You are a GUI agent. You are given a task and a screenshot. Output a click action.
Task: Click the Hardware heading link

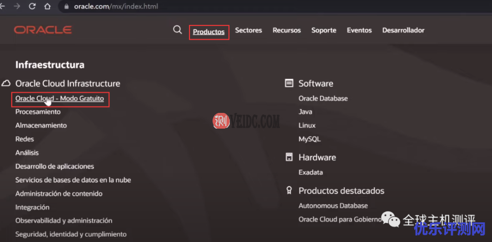(317, 157)
